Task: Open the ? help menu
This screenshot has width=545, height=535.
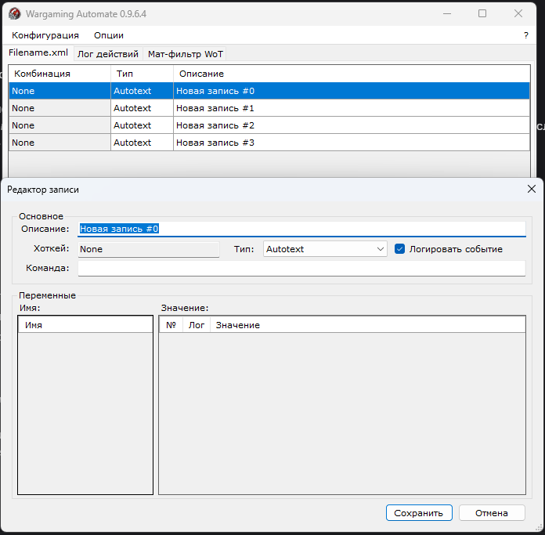Action: [x=526, y=35]
